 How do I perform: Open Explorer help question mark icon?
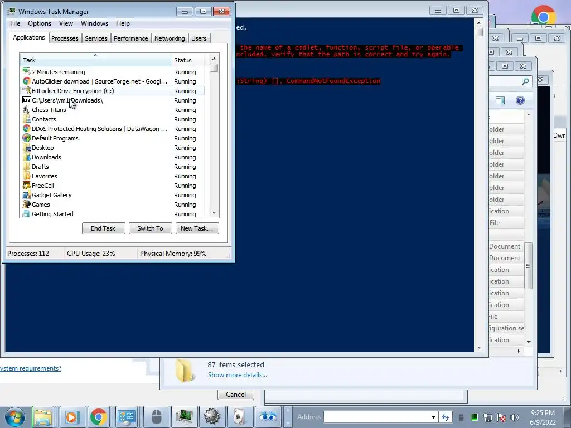520,100
